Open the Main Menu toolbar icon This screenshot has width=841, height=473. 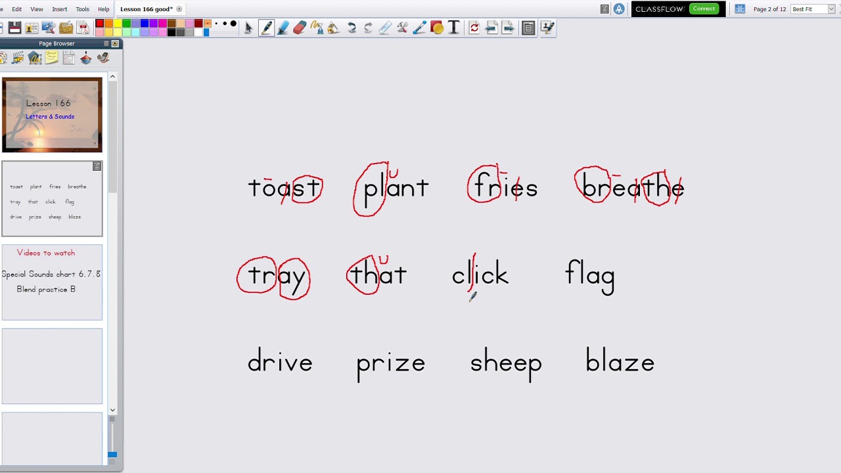[x=528, y=28]
